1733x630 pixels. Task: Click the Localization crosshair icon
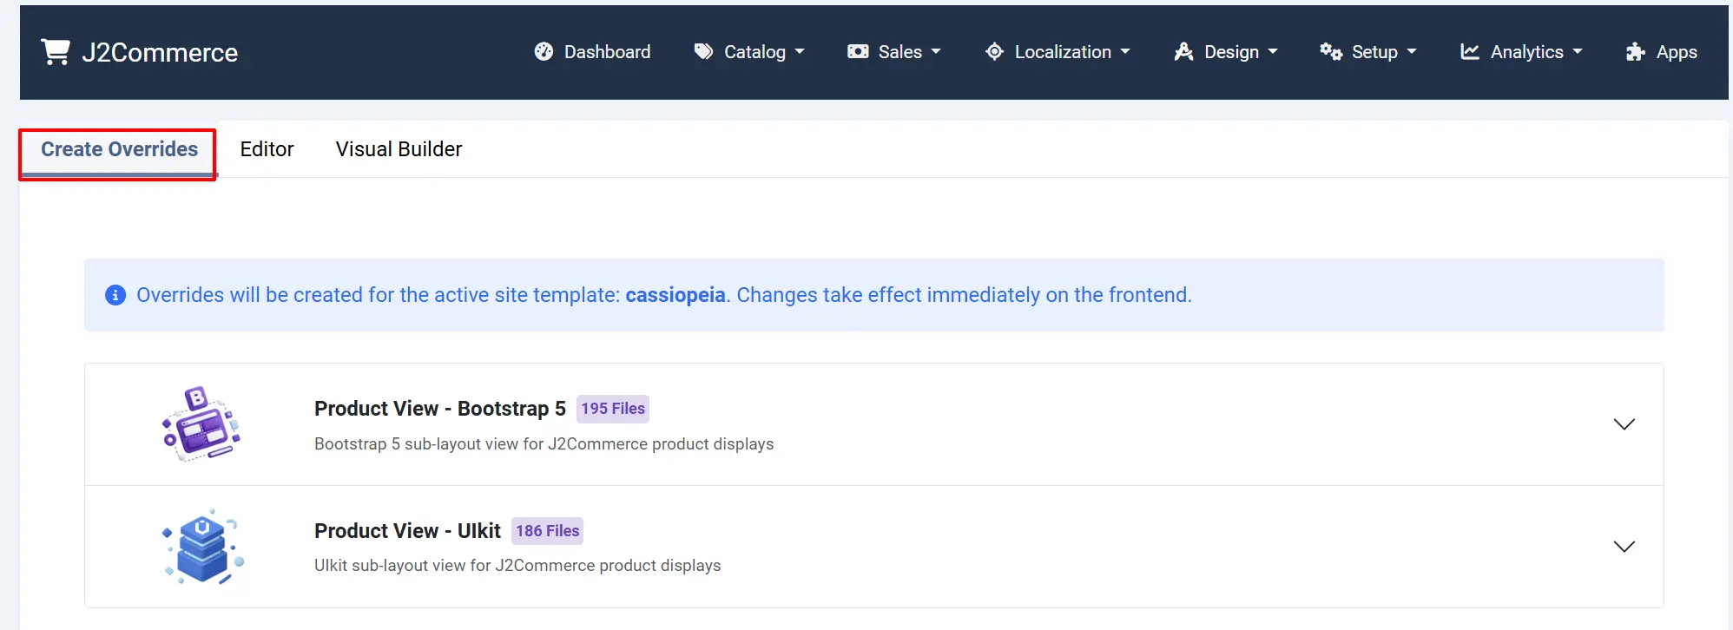(994, 52)
